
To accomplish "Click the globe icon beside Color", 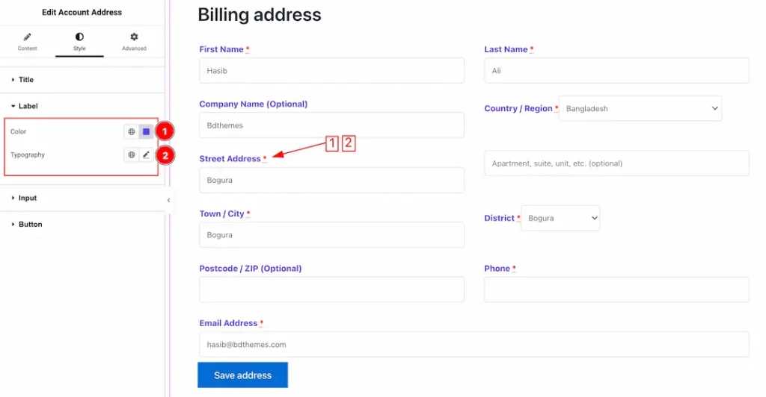I will [132, 131].
